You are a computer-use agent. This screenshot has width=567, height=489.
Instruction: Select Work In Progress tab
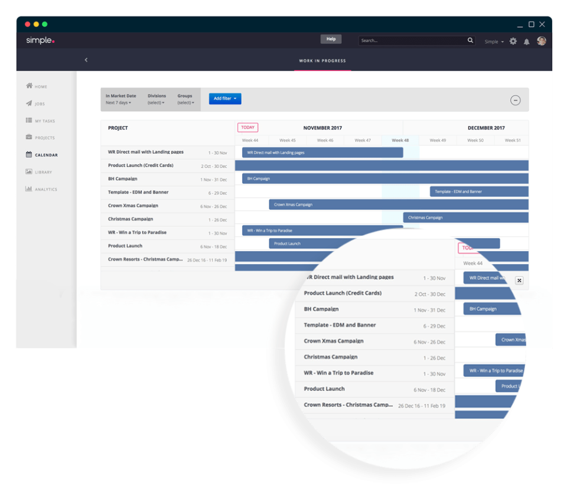click(x=322, y=61)
